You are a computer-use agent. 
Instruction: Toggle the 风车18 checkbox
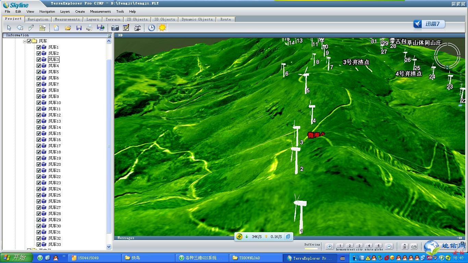(39, 152)
